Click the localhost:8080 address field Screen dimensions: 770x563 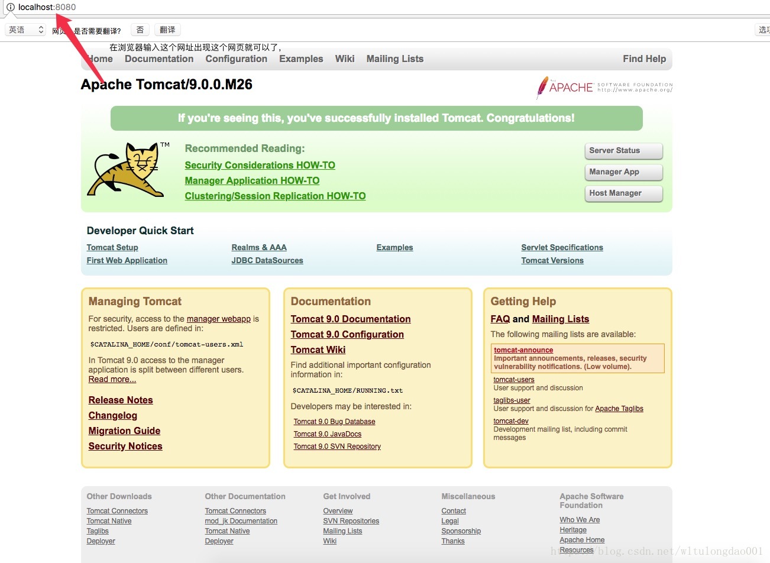pyautogui.click(x=47, y=7)
